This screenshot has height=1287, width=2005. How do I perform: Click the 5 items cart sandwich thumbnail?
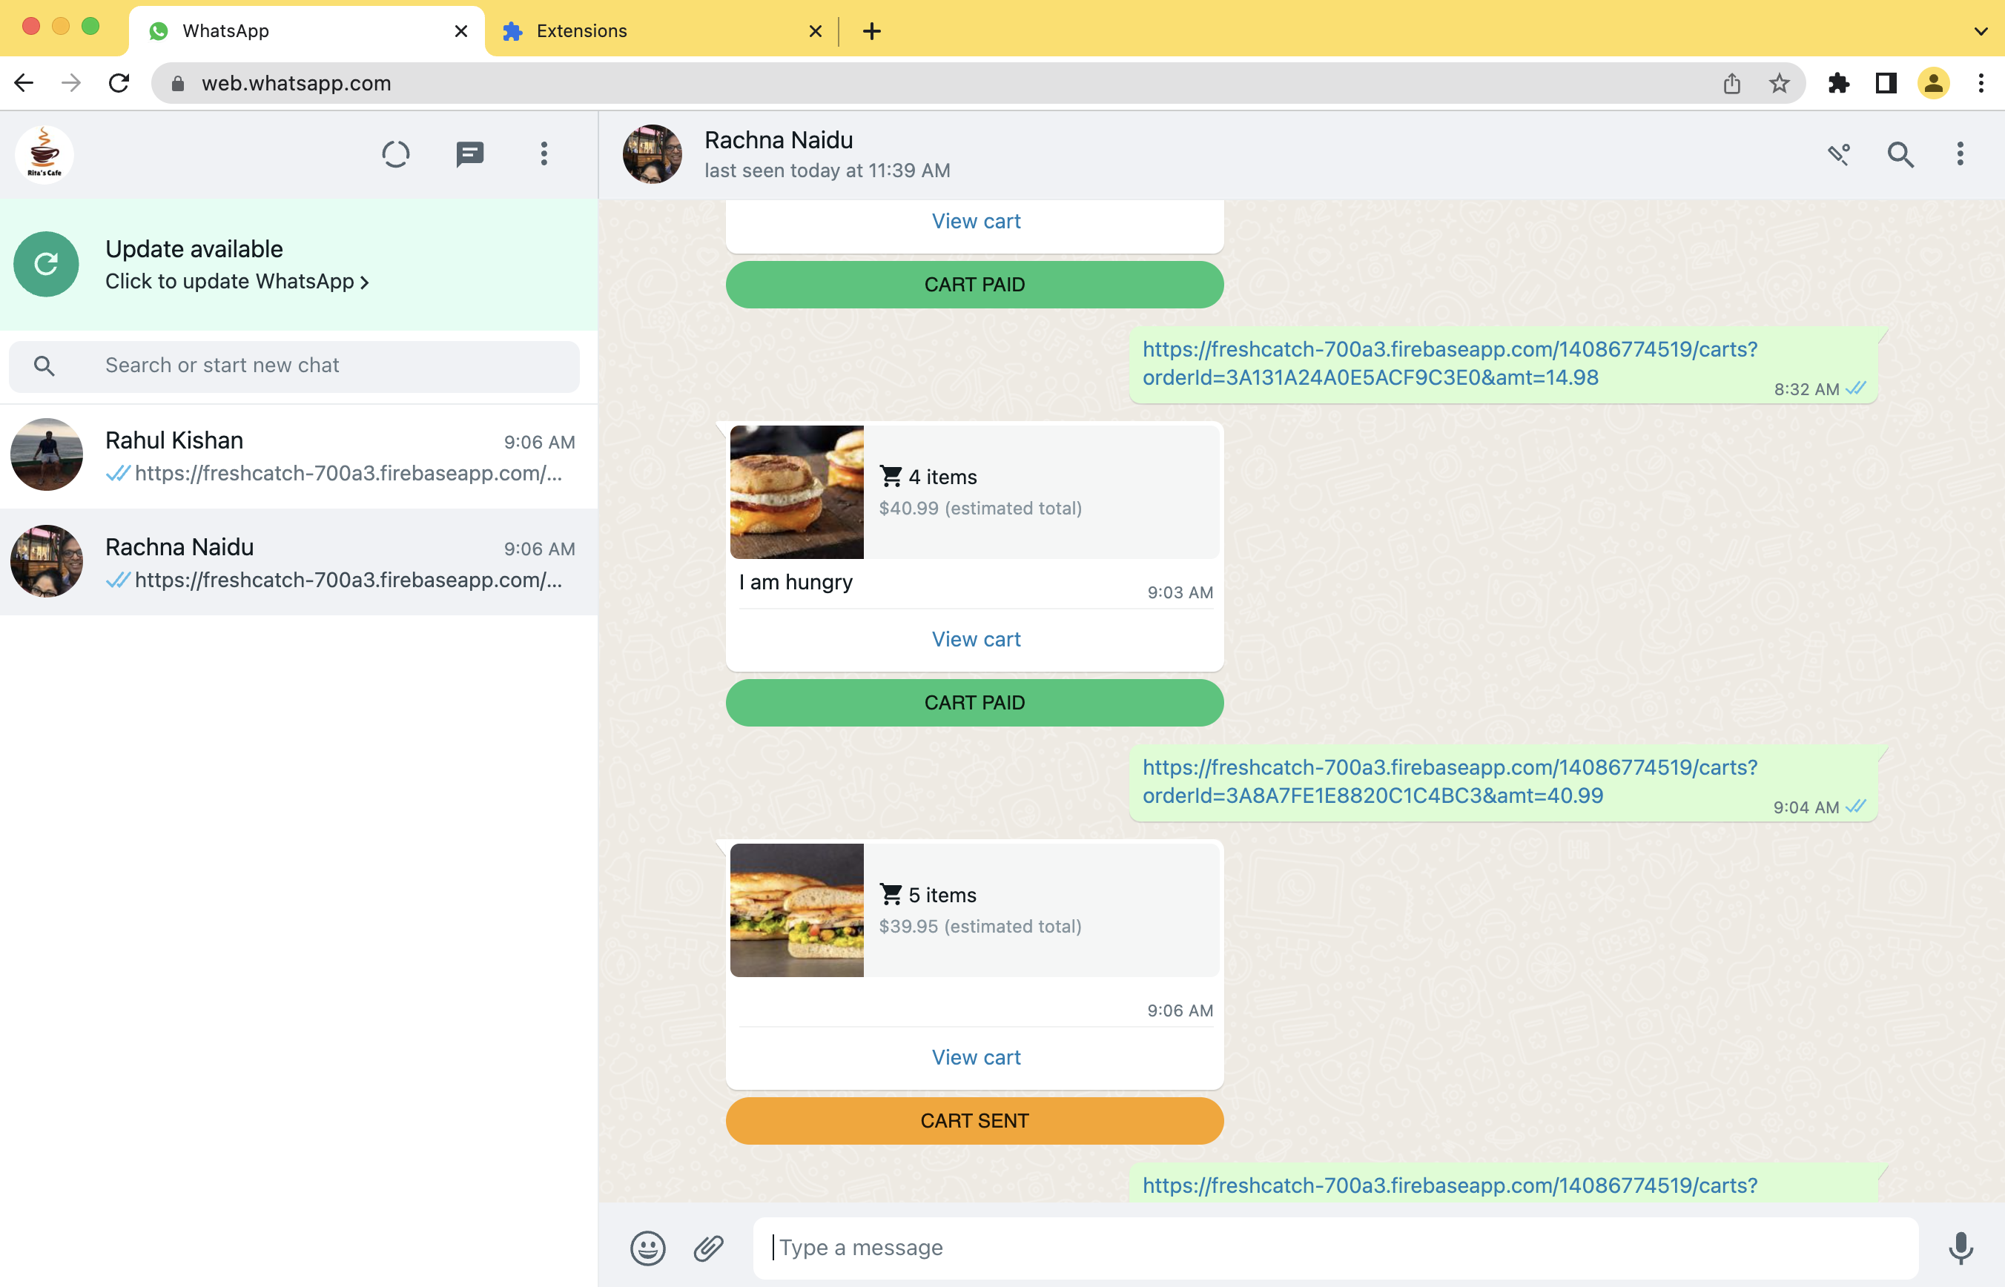click(x=796, y=910)
